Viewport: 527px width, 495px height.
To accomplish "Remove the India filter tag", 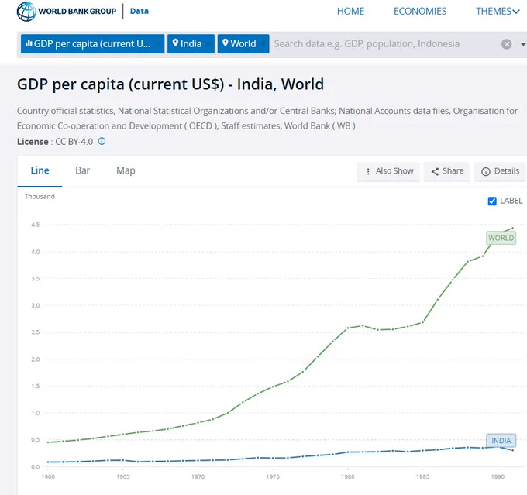I will tap(208, 43).
